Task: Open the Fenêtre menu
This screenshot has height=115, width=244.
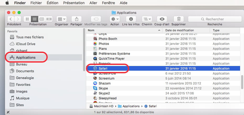Action: click(x=108, y=3)
